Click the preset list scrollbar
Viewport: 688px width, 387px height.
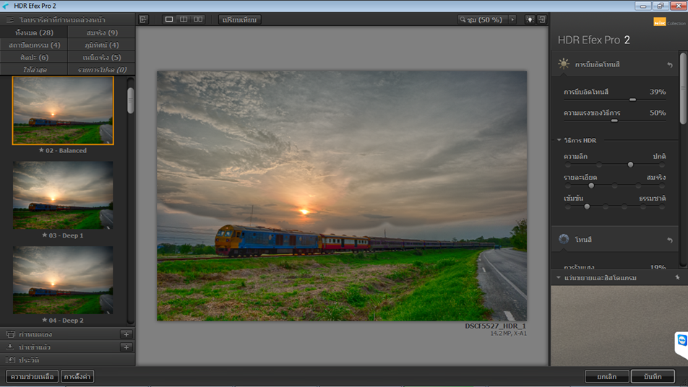[x=130, y=101]
